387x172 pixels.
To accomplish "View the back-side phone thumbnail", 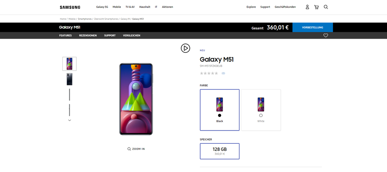I will 70,79.
